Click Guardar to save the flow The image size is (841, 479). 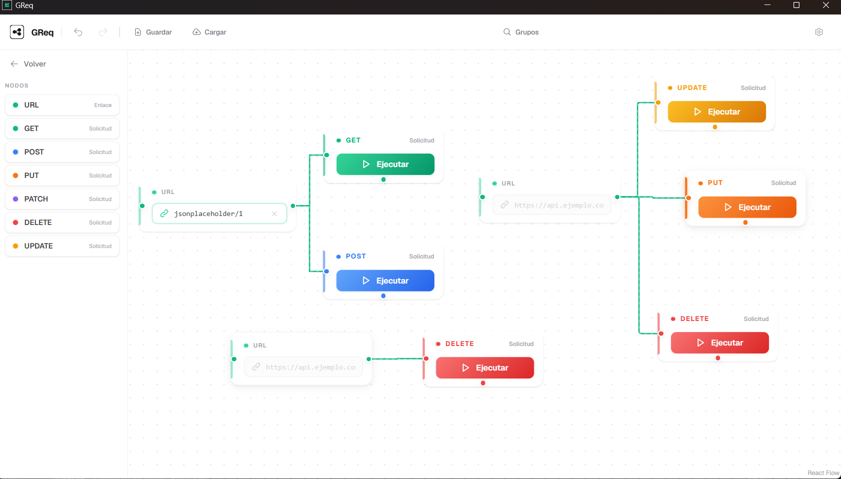tap(153, 32)
